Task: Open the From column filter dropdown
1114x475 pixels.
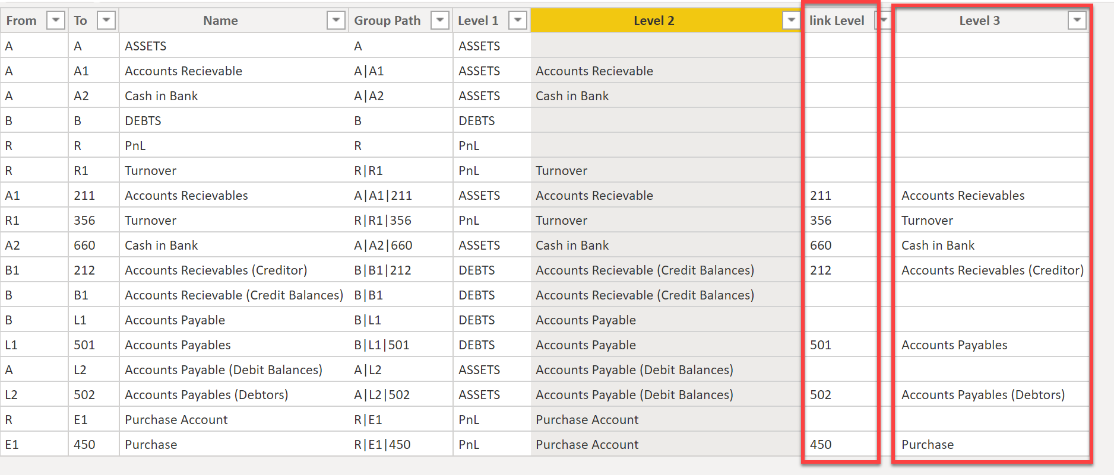Action: tap(55, 20)
